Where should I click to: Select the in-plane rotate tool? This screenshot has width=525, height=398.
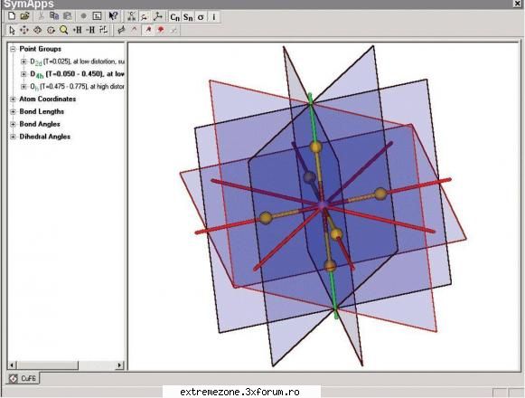click(51, 30)
